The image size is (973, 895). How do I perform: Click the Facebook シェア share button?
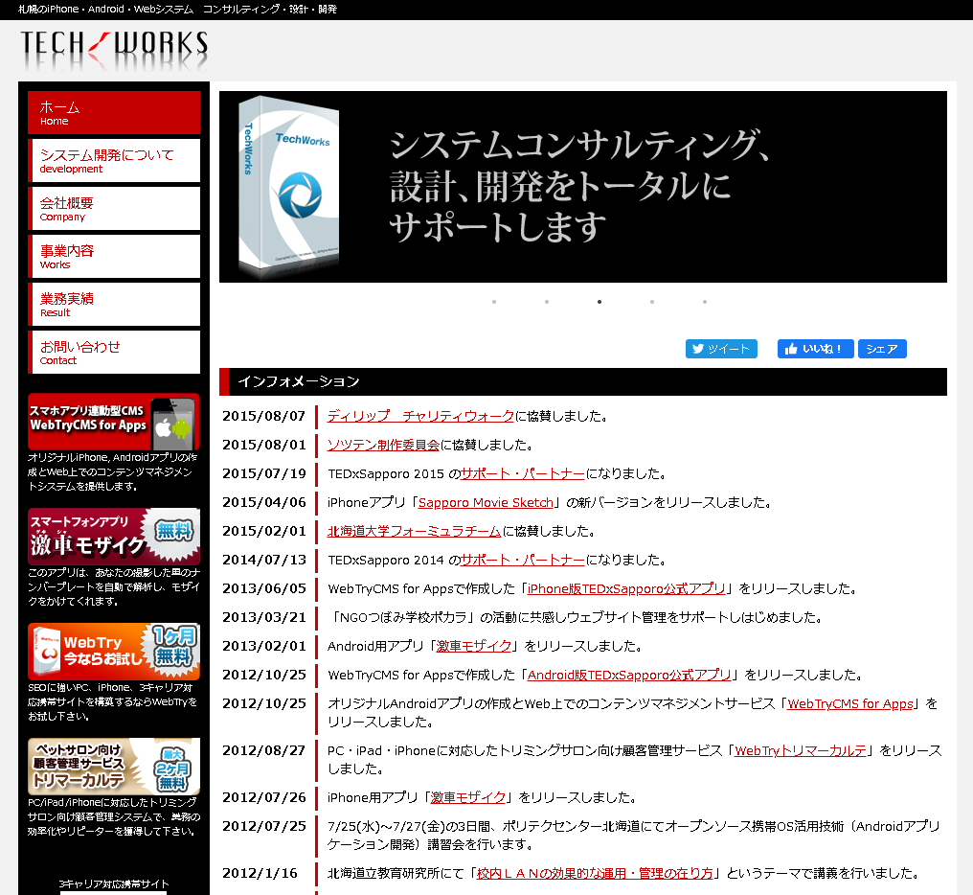pyautogui.click(x=881, y=349)
